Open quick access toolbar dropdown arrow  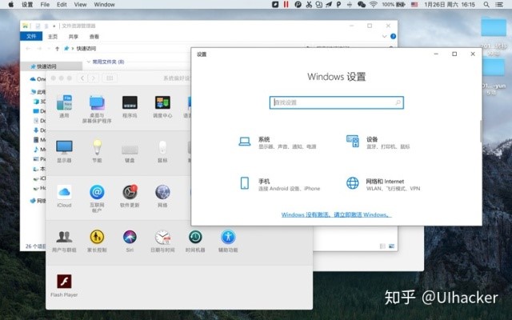coord(54,26)
